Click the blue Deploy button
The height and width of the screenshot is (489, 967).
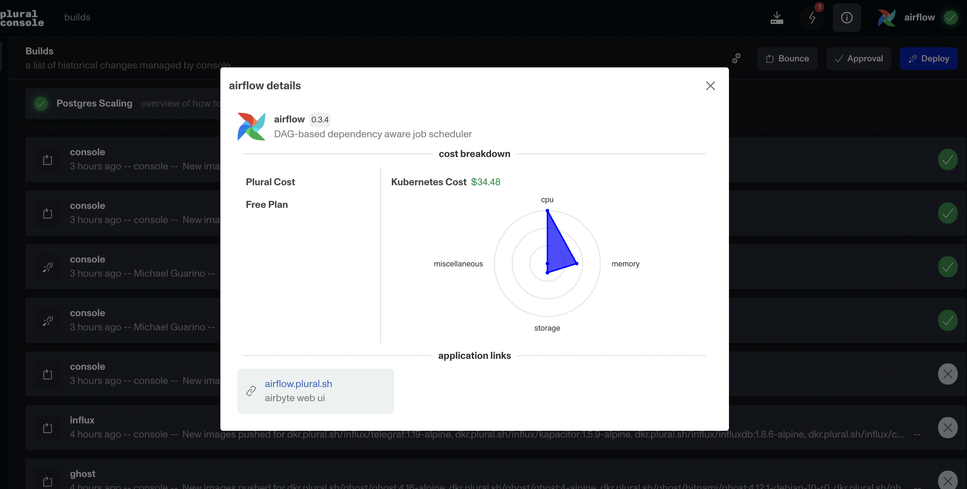click(929, 59)
